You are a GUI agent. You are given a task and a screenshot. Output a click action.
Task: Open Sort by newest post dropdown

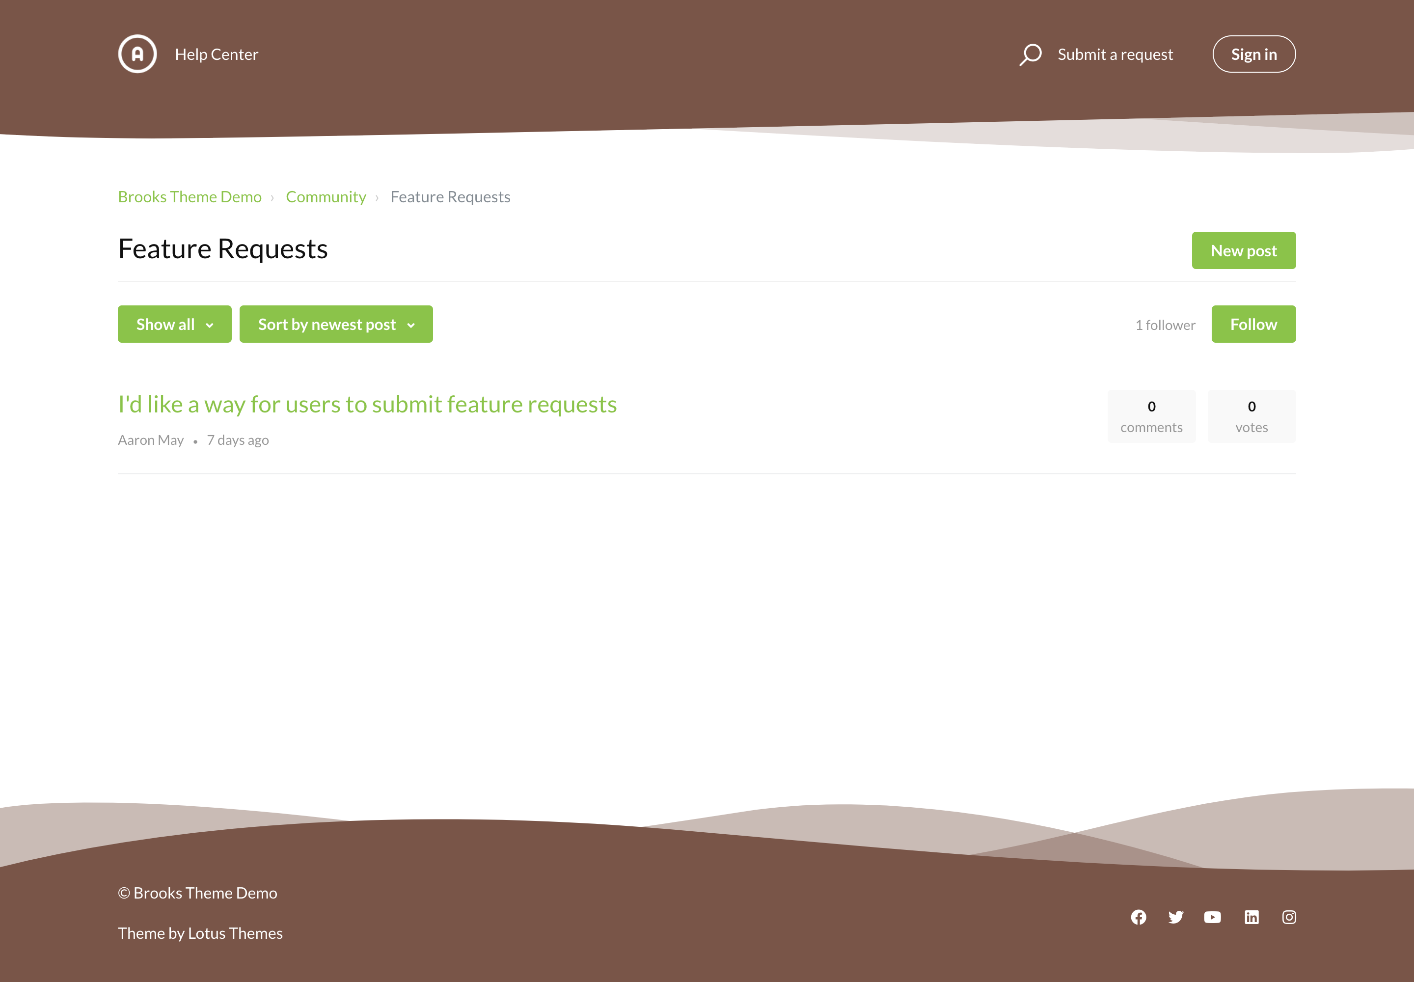click(x=326, y=324)
